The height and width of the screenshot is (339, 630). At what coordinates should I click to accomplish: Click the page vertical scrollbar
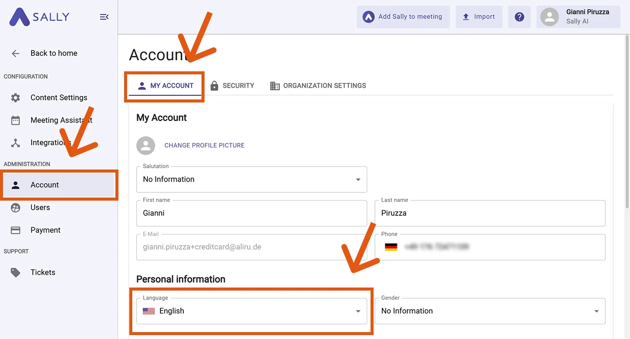(627, 121)
